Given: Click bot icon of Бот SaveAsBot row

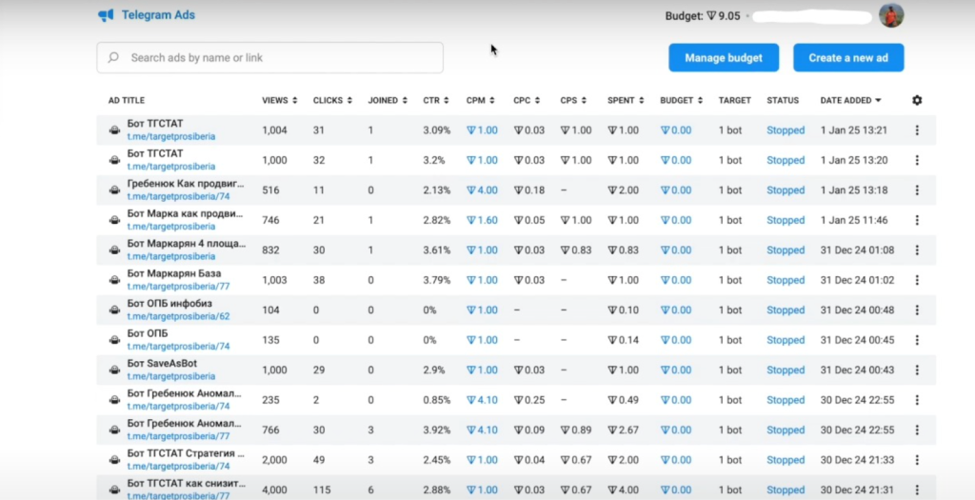Looking at the screenshot, I should click(x=114, y=370).
